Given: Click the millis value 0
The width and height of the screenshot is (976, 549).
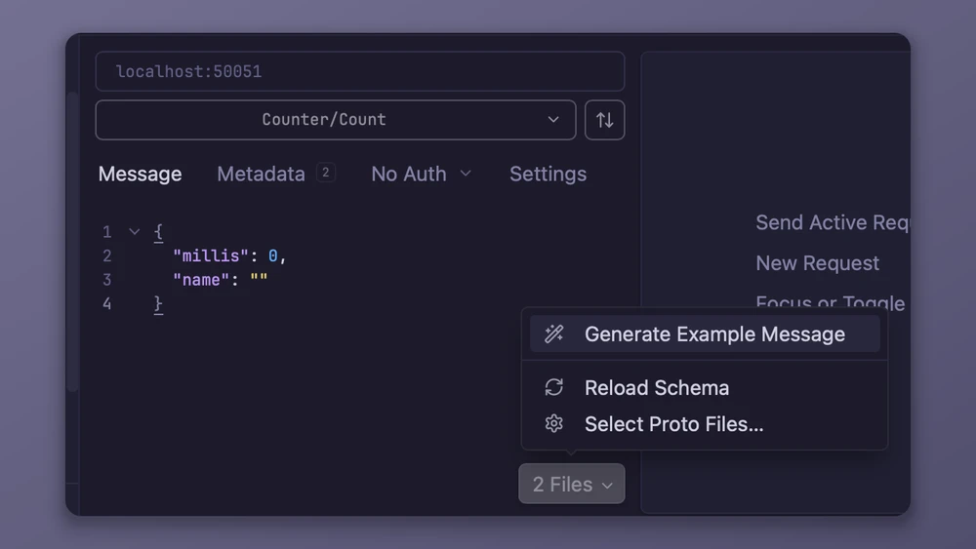Looking at the screenshot, I should pyautogui.click(x=272, y=255).
